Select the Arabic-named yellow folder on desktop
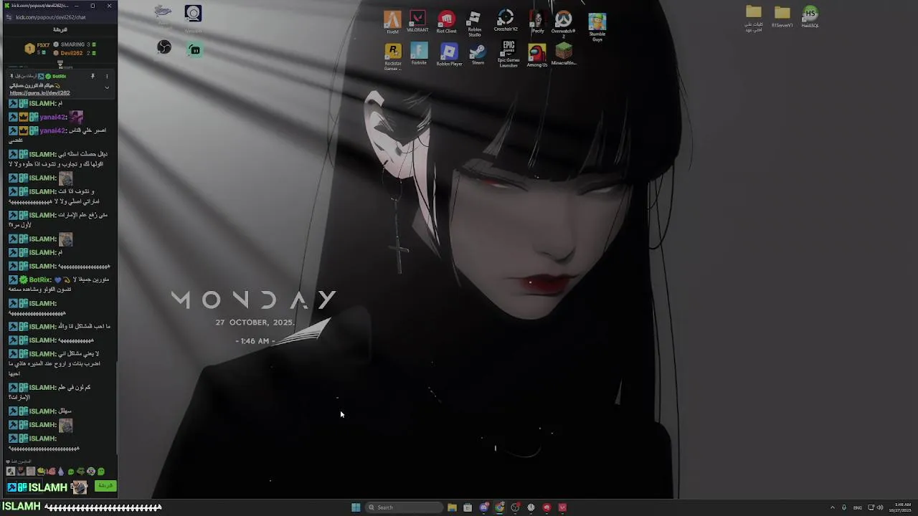Image resolution: width=918 pixels, height=516 pixels. coord(753,19)
